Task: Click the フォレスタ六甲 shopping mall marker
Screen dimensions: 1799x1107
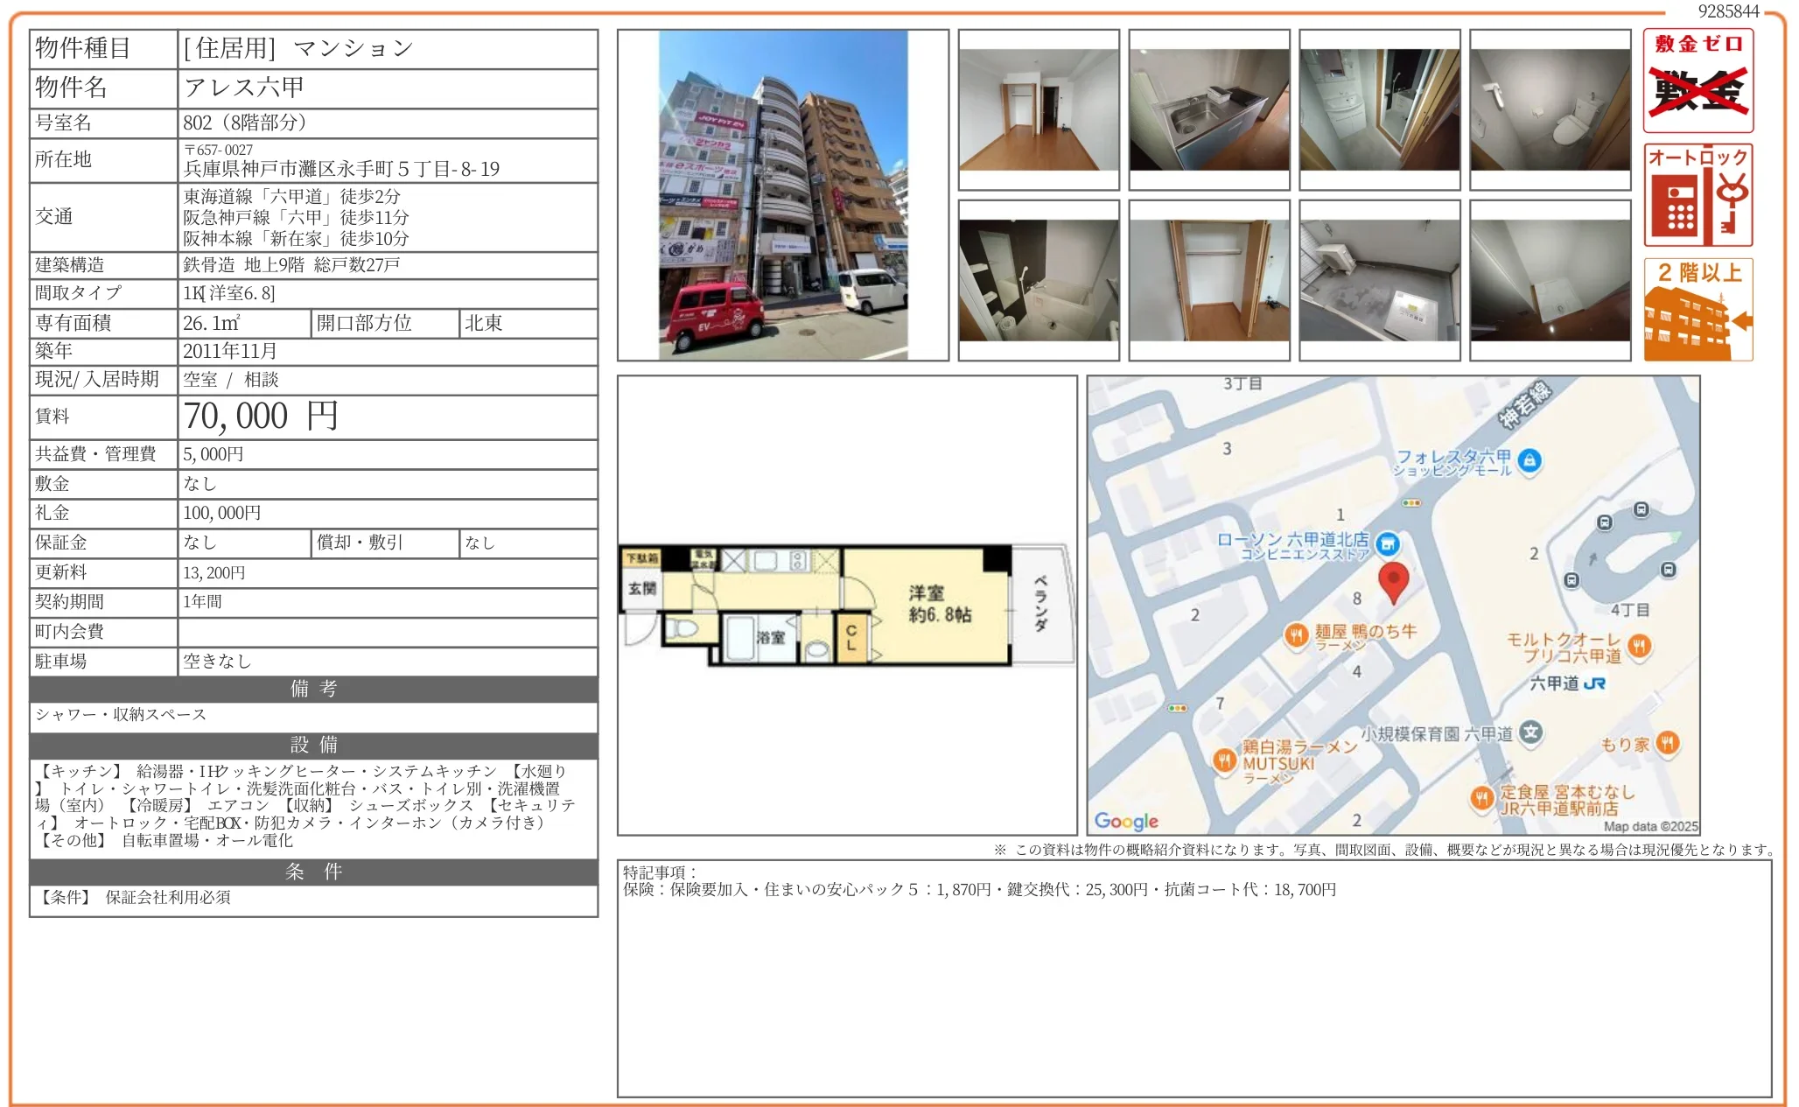Action: [x=1529, y=460]
